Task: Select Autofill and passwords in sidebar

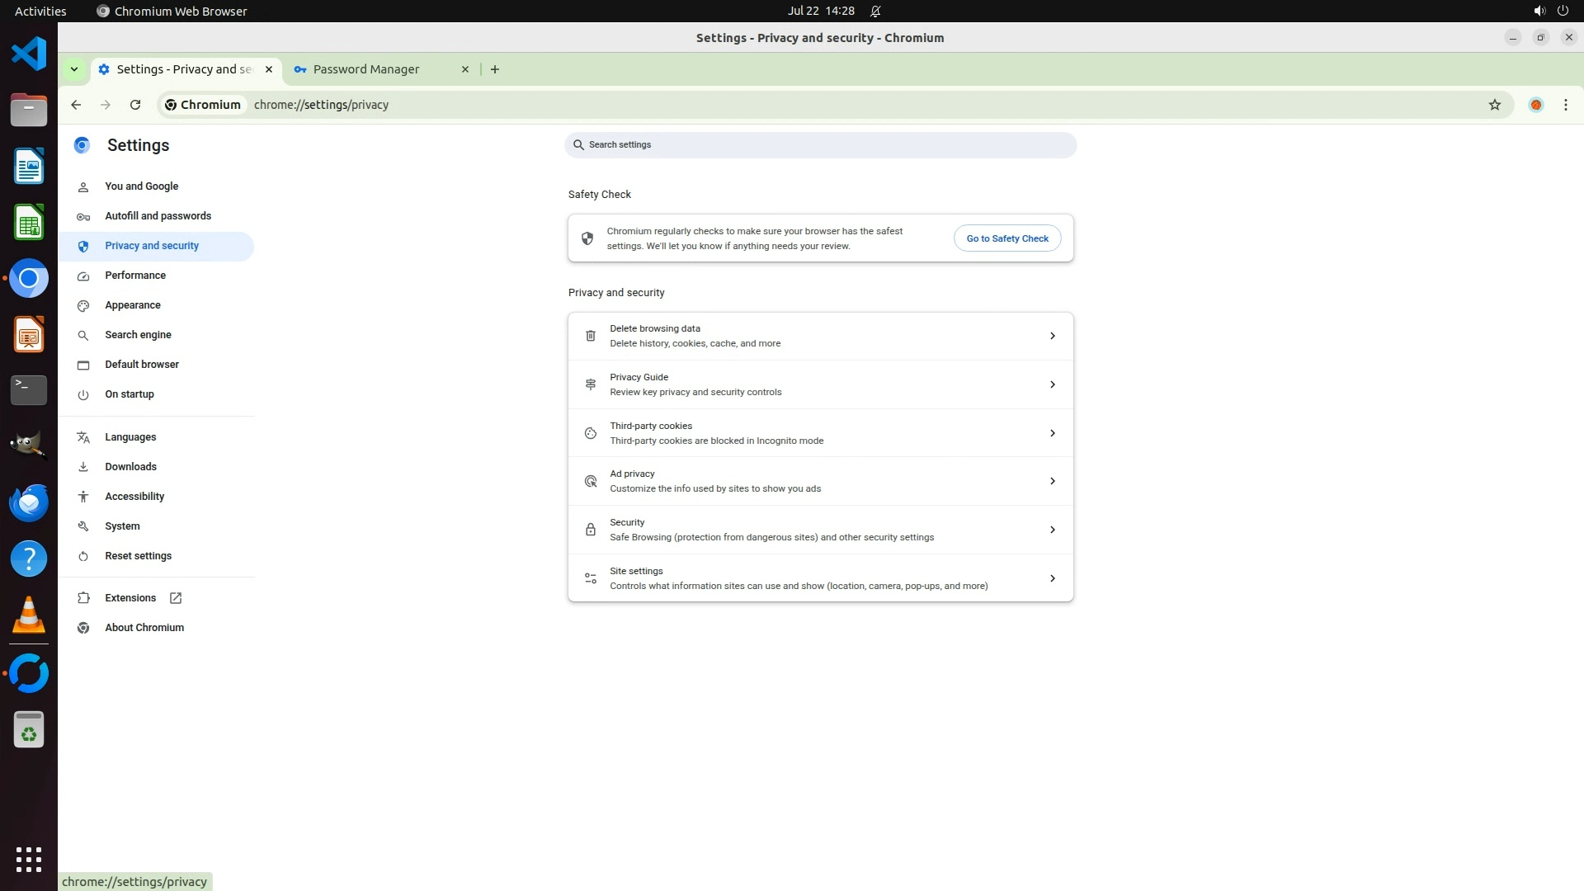Action: coord(158,216)
